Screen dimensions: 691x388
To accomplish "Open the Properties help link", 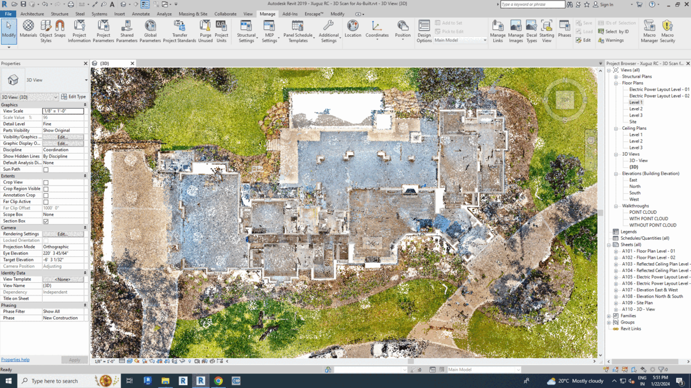I will [x=15, y=360].
